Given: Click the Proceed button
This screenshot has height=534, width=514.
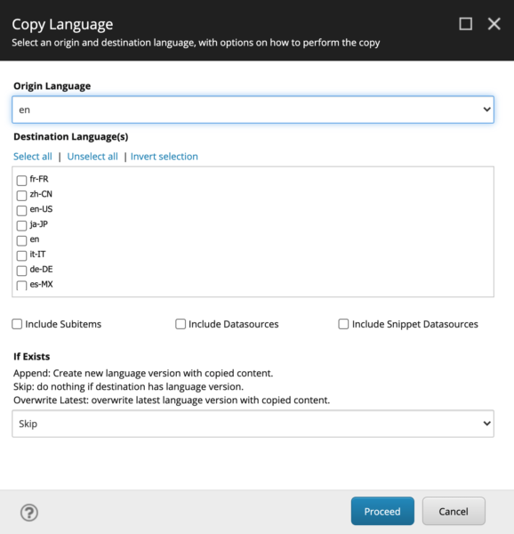Looking at the screenshot, I should (x=382, y=511).
